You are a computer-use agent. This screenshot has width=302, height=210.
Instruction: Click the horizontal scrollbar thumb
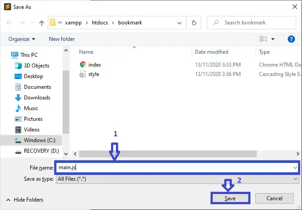(x=168, y=154)
